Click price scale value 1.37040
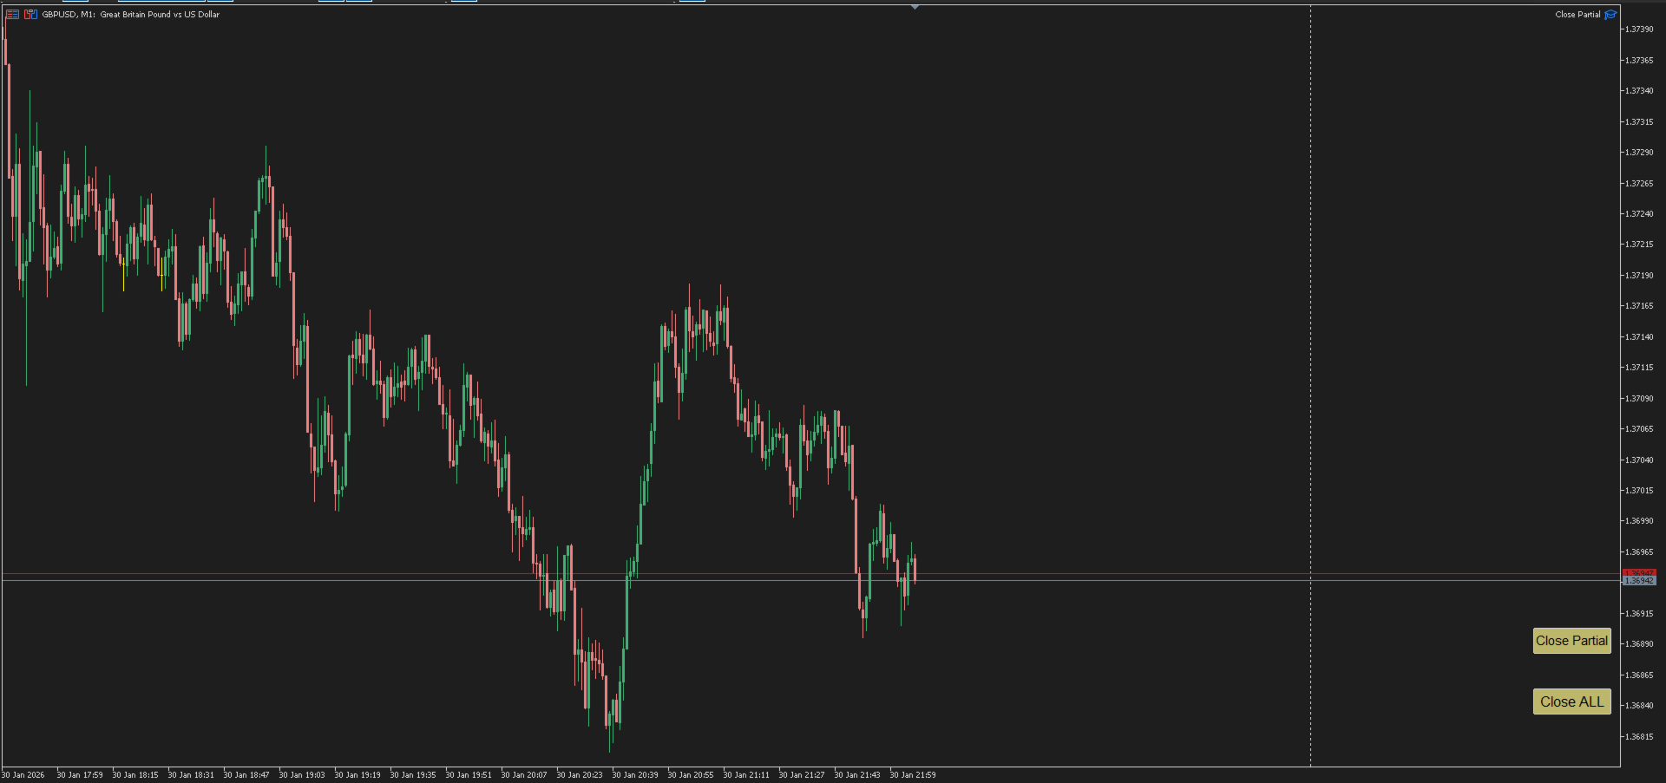Image resolution: width=1666 pixels, height=783 pixels. click(x=1639, y=460)
